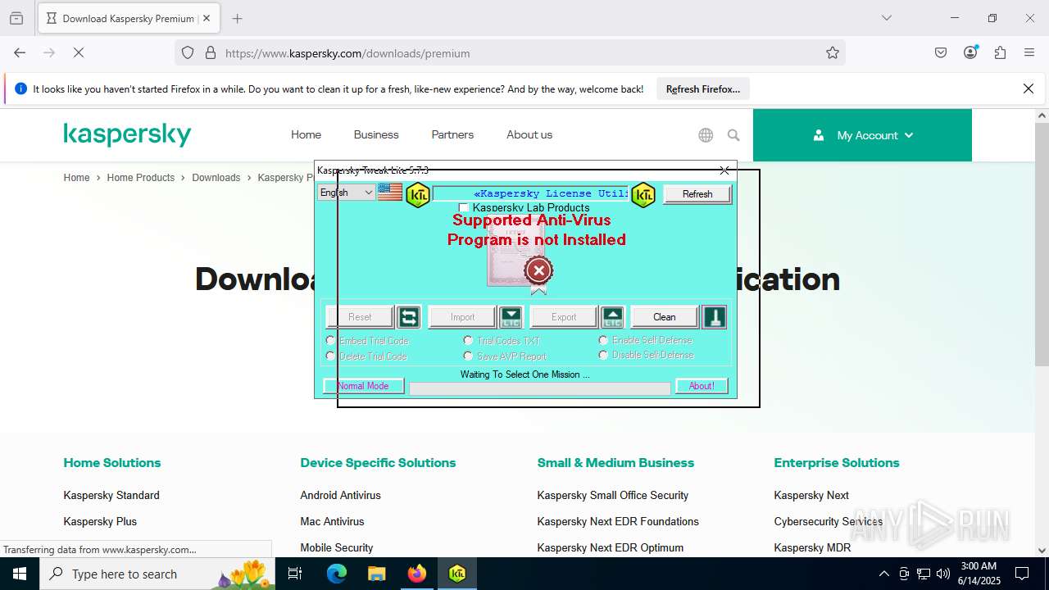This screenshot has height=590, width=1049.
Task: Go back with the browser back arrow
Action: [x=20, y=52]
